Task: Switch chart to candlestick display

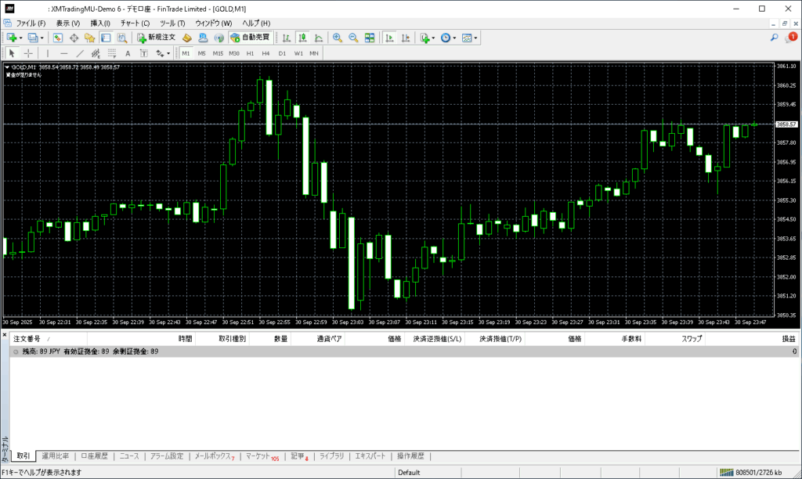Action: 302,38
